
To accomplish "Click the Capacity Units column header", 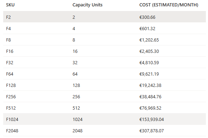I will coord(87,5).
